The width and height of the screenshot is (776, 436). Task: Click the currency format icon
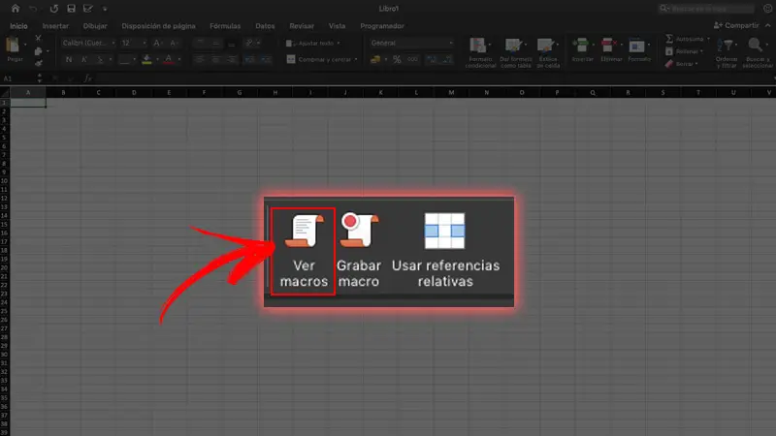click(375, 59)
